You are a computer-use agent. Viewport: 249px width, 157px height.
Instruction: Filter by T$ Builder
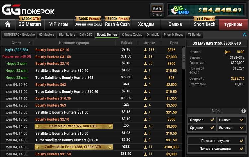coord(194,35)
